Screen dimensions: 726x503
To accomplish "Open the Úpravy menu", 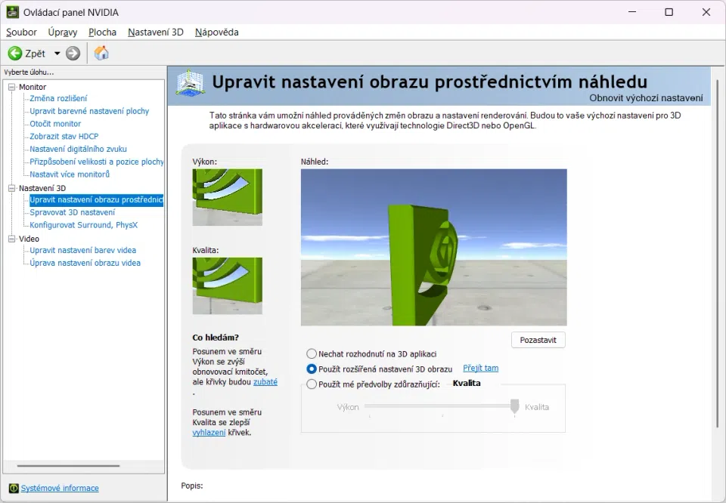I will [x=63, y=32].
